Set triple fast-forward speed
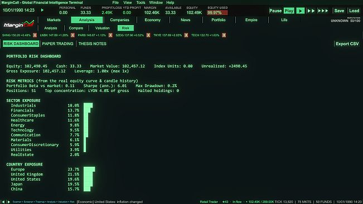This screenshot has width=363, height=204. (x=323, y=11)
